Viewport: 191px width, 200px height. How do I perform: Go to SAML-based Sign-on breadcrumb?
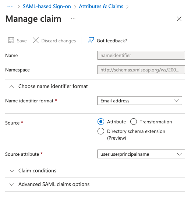click(47, 6)
